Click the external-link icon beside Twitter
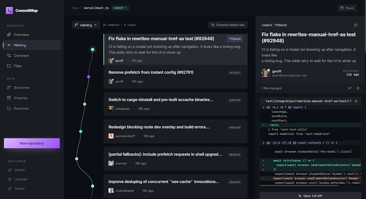The width and height of the screenshot is (366, 199). pos(10,189)
